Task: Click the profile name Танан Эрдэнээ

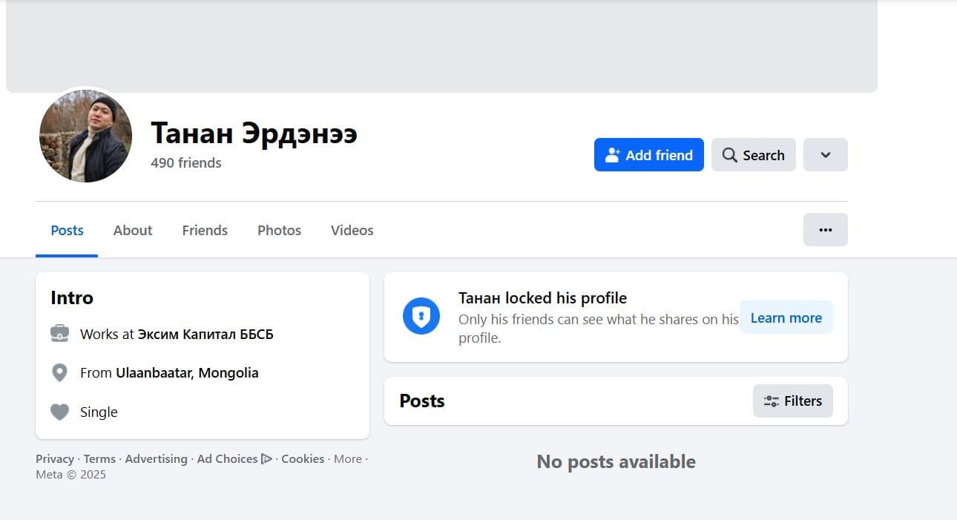Action: (254, 133)
